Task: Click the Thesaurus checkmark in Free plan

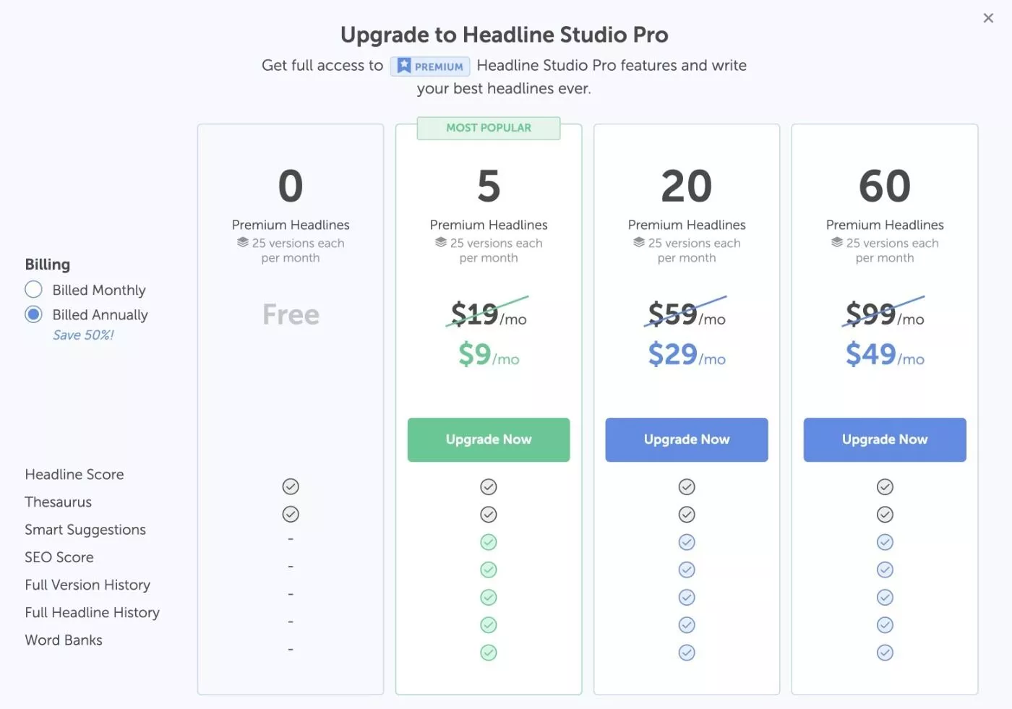Action: [291, 514]
